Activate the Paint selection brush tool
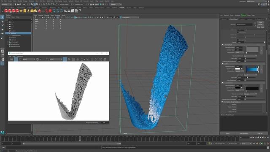 point(2,25)
